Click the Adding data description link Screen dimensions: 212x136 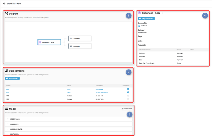point(99,89)
